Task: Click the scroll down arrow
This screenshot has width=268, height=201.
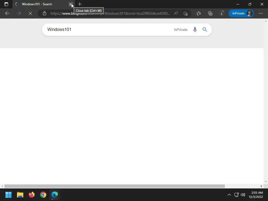Action: [x=266, y=182]
